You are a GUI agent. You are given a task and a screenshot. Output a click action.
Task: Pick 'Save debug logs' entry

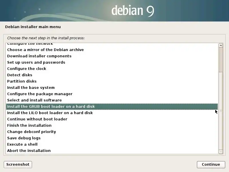112,138
